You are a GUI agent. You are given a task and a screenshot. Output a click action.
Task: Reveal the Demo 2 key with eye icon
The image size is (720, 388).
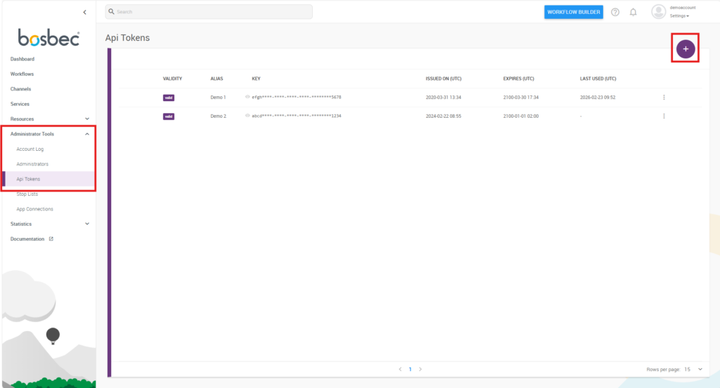247,116
